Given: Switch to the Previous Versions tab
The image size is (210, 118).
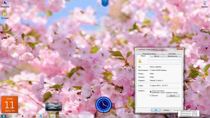Looking at the screenshot, I should (149, 54).
